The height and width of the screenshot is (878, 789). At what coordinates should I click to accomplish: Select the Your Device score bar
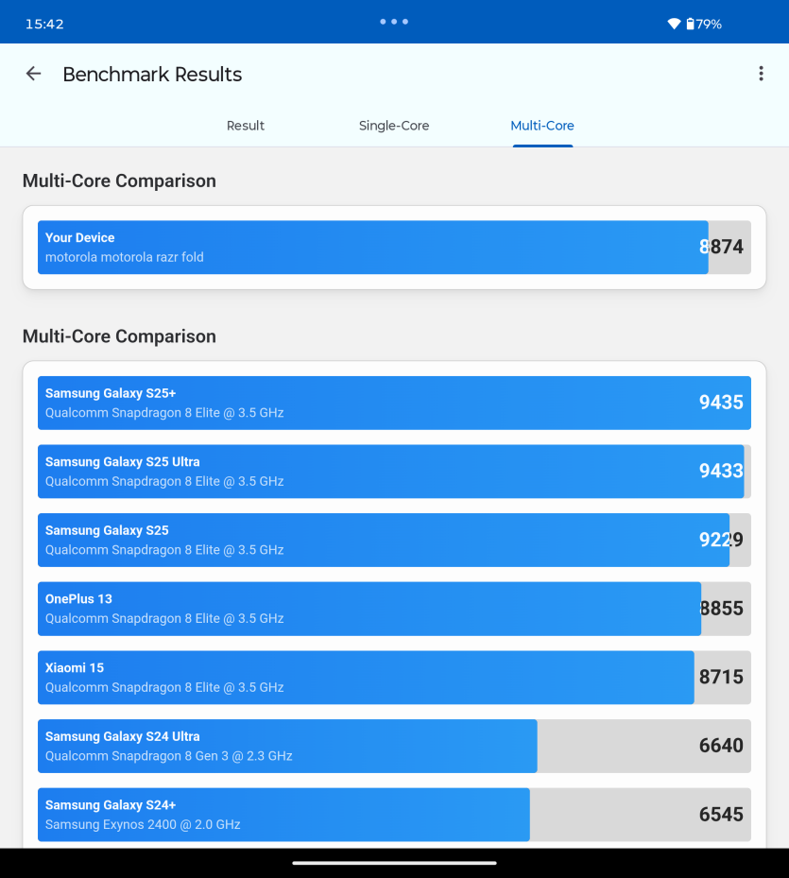pos(394,248)
